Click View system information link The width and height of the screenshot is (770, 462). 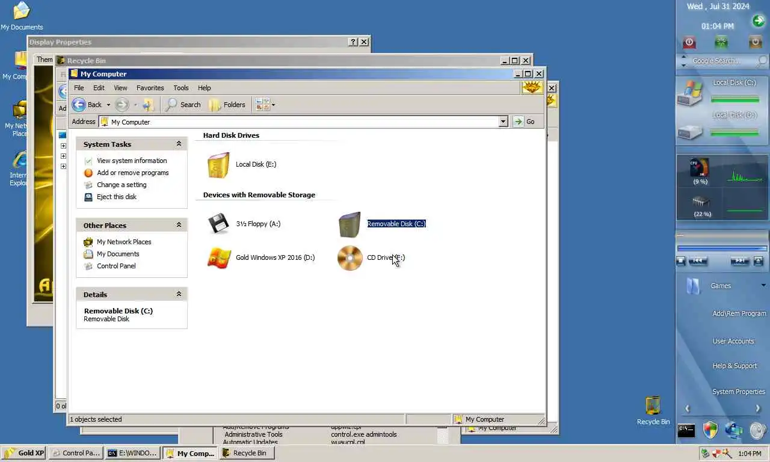pos(132,161)
